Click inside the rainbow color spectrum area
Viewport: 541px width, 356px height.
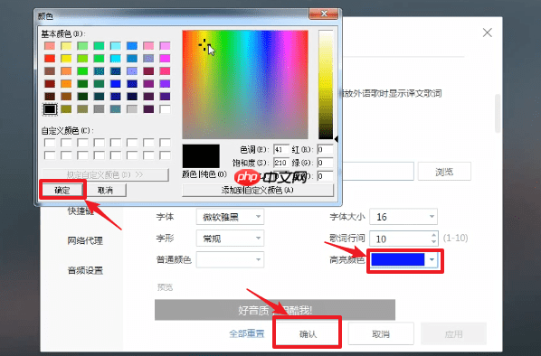245,84
